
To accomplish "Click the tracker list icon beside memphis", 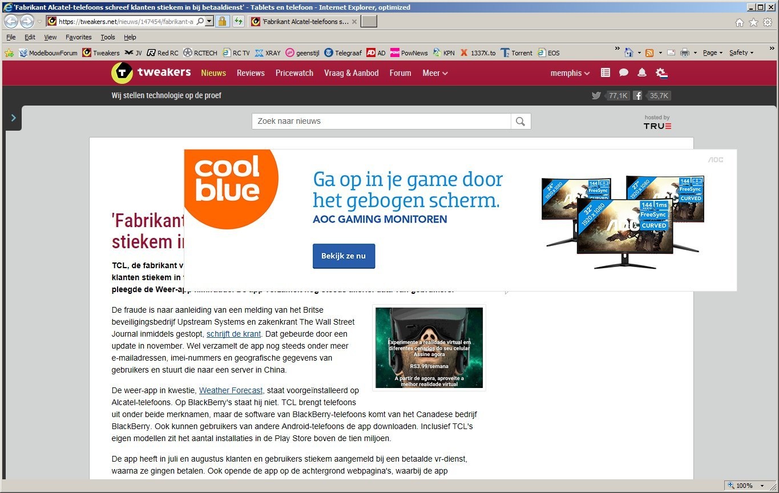I will (x=606, y=72).
